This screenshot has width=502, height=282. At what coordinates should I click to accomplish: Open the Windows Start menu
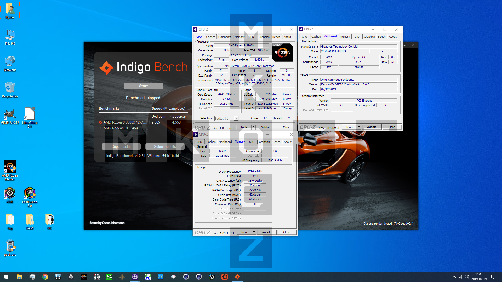(6, 277)
